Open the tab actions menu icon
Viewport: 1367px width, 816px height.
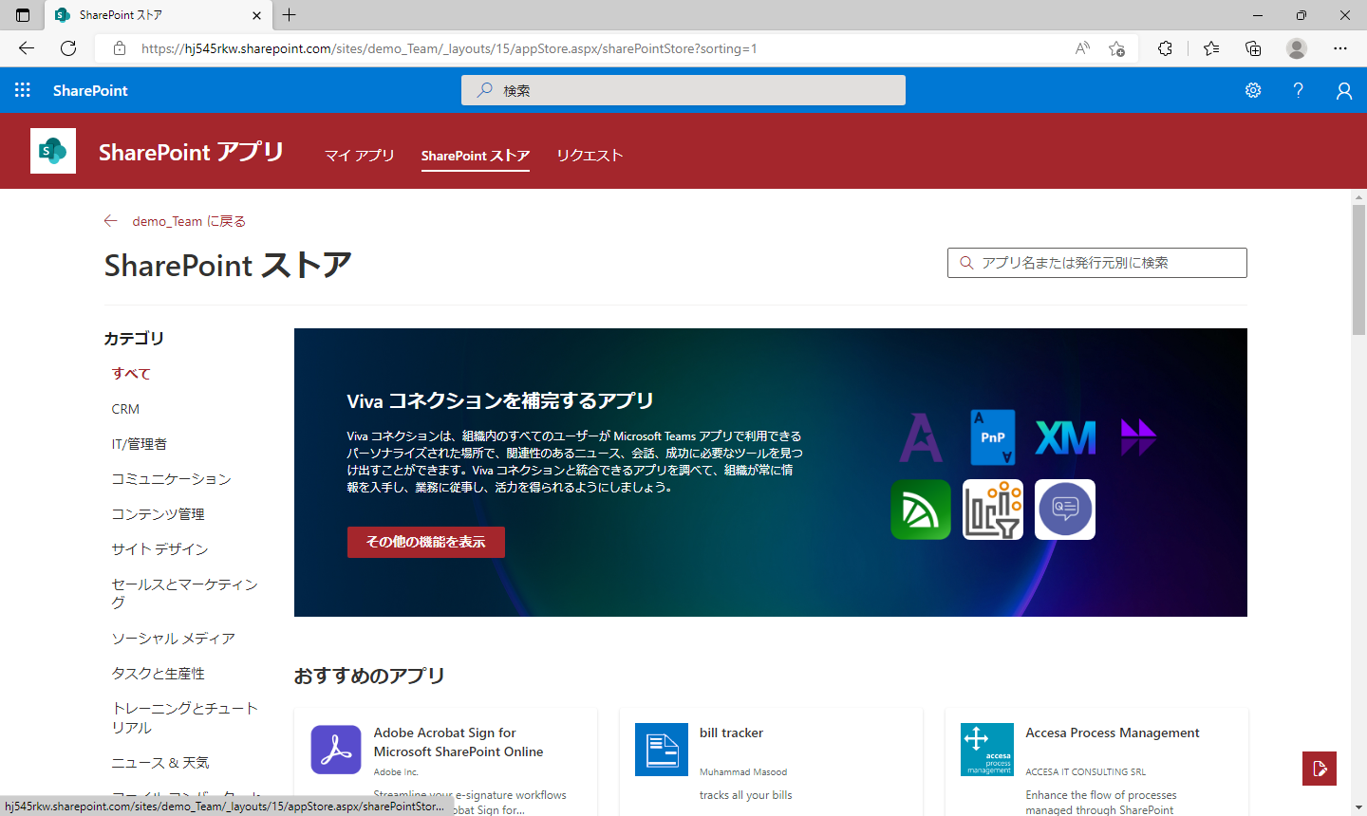coord(23,15)
